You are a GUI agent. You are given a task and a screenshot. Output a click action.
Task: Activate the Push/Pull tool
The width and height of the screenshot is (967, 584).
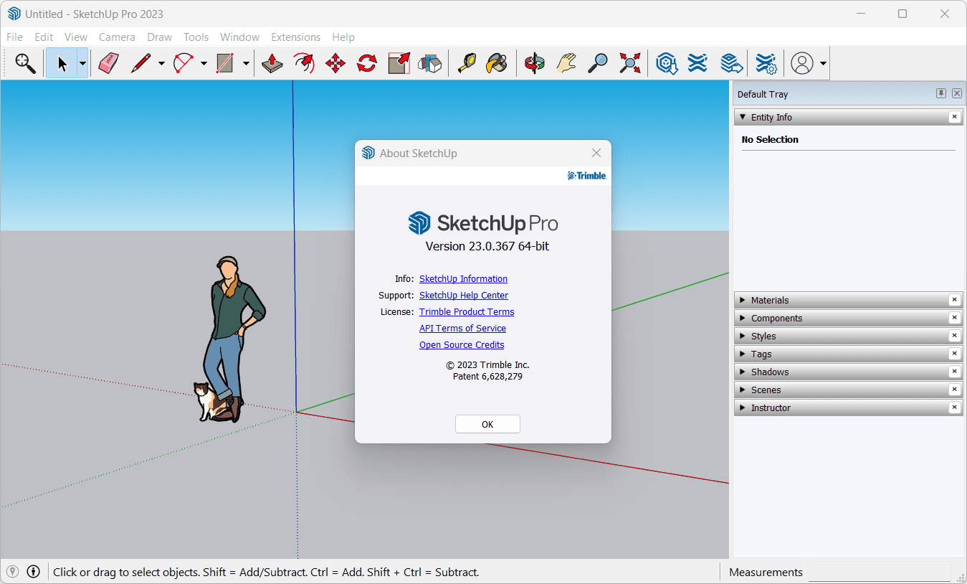coord(272,64)
